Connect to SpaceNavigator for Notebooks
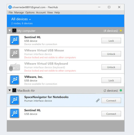This screenshot has width=134, height=135. pyautogui.click(x=111, y=100)
